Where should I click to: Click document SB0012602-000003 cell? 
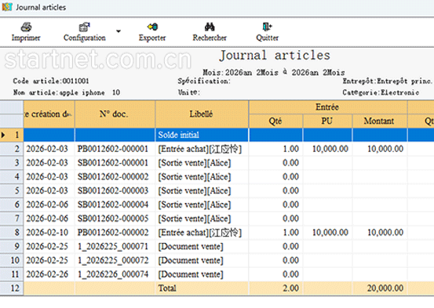[115, 190]
